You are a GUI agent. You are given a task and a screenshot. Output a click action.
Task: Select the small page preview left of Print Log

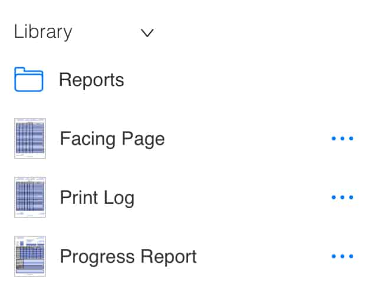click(30, 197)
